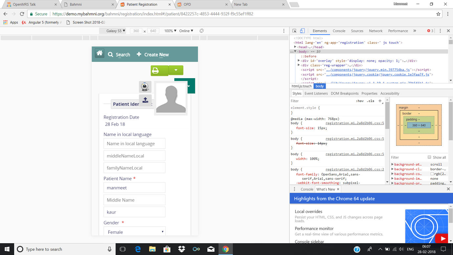
Task: Enable the Show all checkbox in Computed styles
Action: (x=430, y=157)
